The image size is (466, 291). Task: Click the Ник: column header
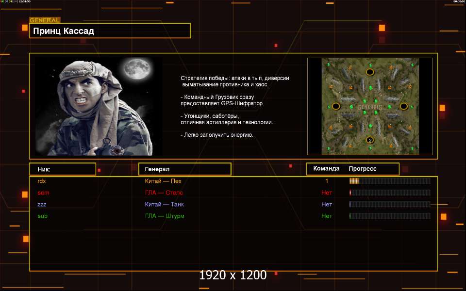pyautogui.click(x=62, y=169)
